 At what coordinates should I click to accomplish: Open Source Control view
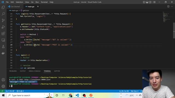click(x=3, y=20)
